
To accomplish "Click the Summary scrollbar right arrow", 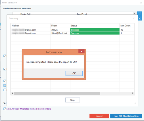I will pyautogui.click(x=133, y=93).
